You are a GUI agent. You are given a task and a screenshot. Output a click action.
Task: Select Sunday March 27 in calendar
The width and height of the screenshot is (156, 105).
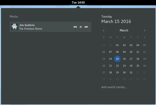[104, 72]
